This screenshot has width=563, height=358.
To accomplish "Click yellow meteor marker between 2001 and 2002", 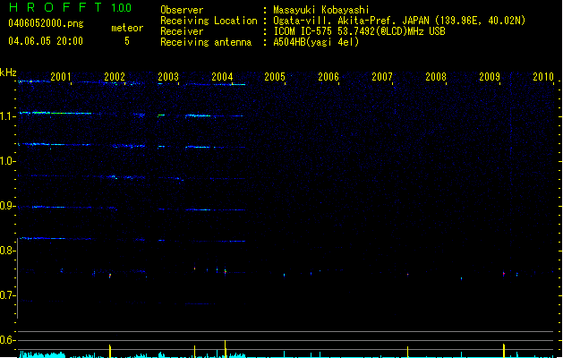I will pos(110,351).
